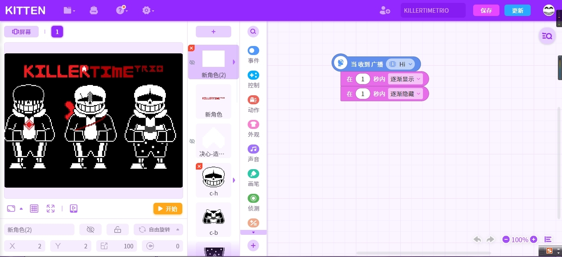Open the help question mark menu
Screen dimensions: 562x257
point(121,10)
